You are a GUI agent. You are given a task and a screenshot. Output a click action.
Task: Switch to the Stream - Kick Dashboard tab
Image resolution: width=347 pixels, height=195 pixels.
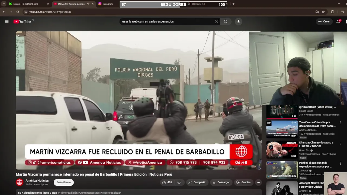click(x=28, y=4)
